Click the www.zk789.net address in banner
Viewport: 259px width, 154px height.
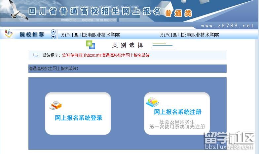click(x=227, y=26)
